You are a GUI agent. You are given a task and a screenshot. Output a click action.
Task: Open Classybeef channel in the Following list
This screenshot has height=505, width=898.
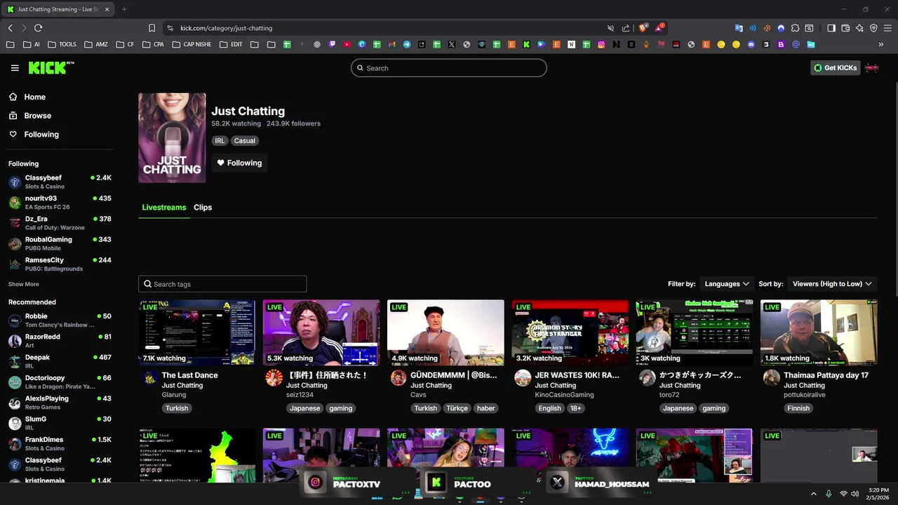pos(60,182)
